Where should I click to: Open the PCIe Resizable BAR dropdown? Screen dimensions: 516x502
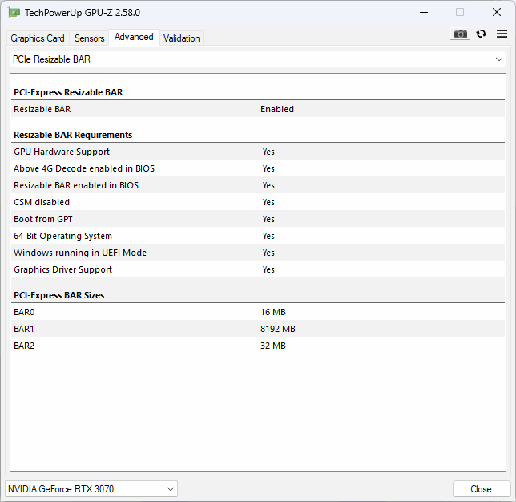coord(258,59)
